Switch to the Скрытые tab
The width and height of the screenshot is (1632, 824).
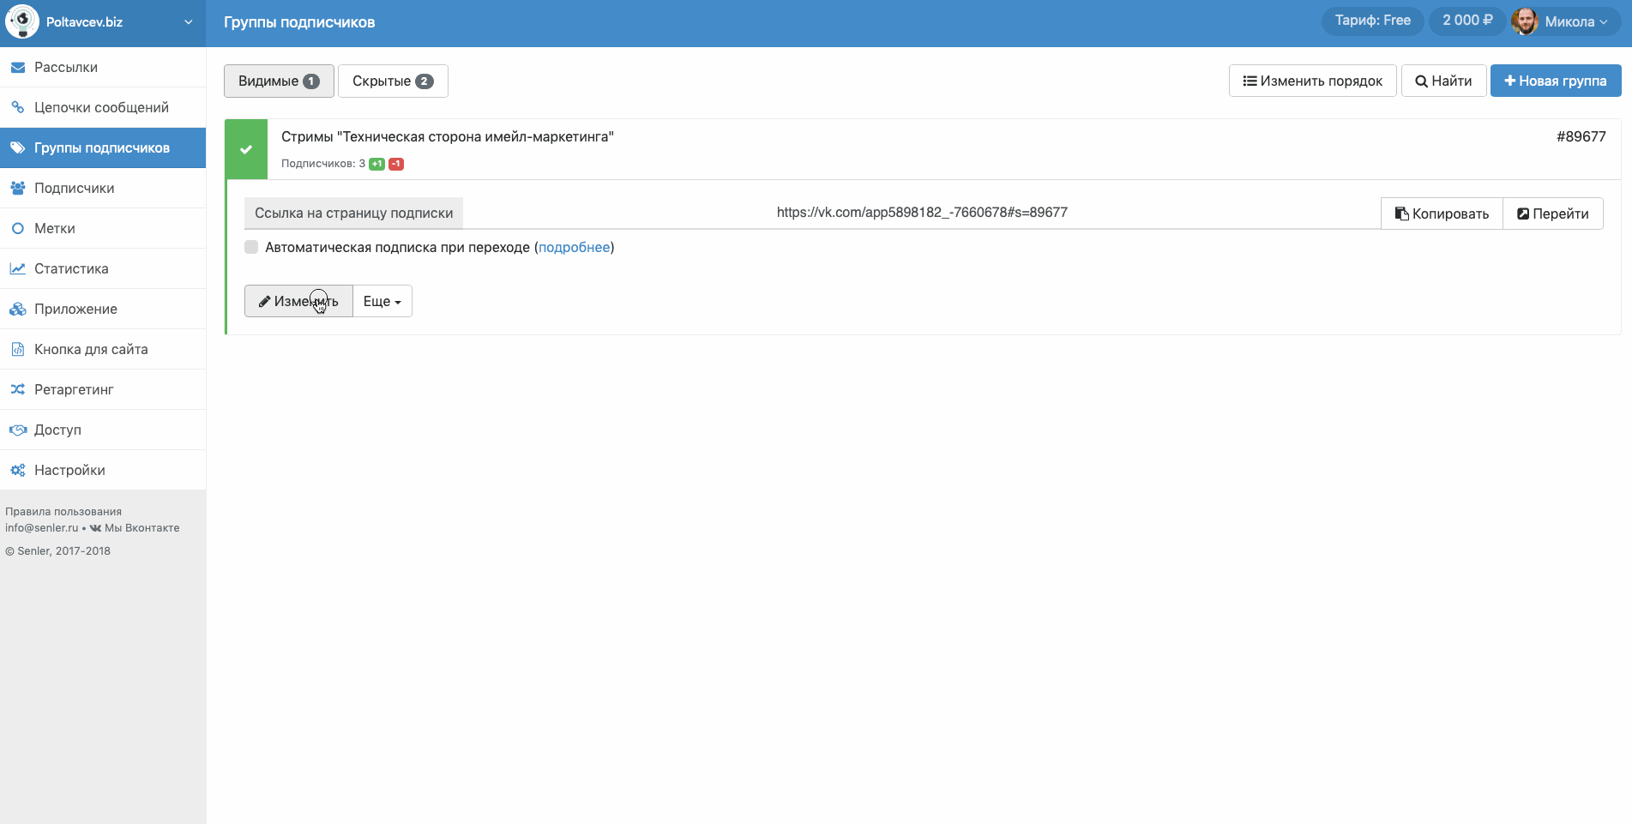click(x=393, y=81)
